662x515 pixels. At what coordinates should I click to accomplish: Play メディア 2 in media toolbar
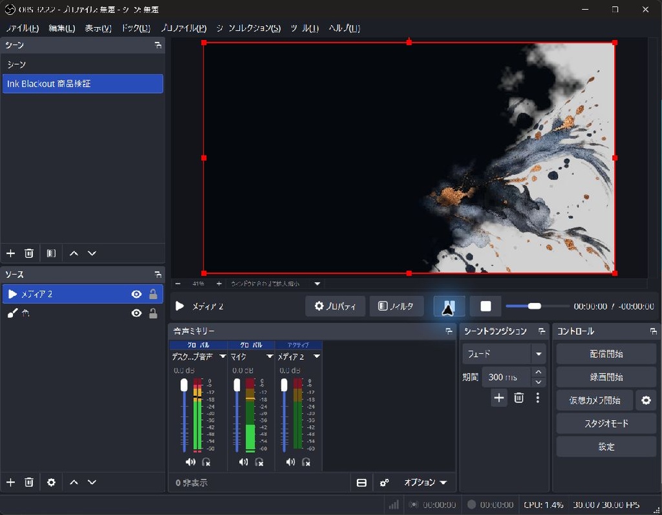(x=180, y=306)
